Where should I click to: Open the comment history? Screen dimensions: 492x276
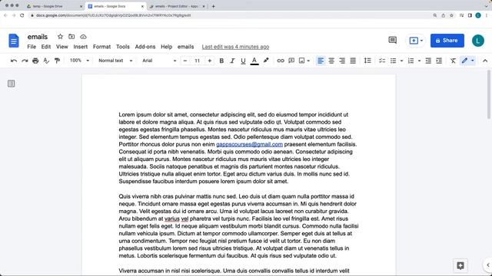[x=393, y=40]
